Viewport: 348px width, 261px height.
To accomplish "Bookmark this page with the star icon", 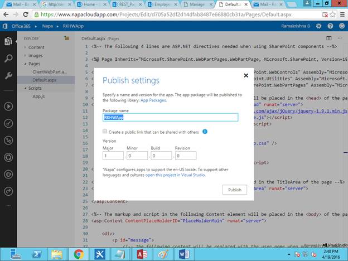I will (x=332, y=14).
